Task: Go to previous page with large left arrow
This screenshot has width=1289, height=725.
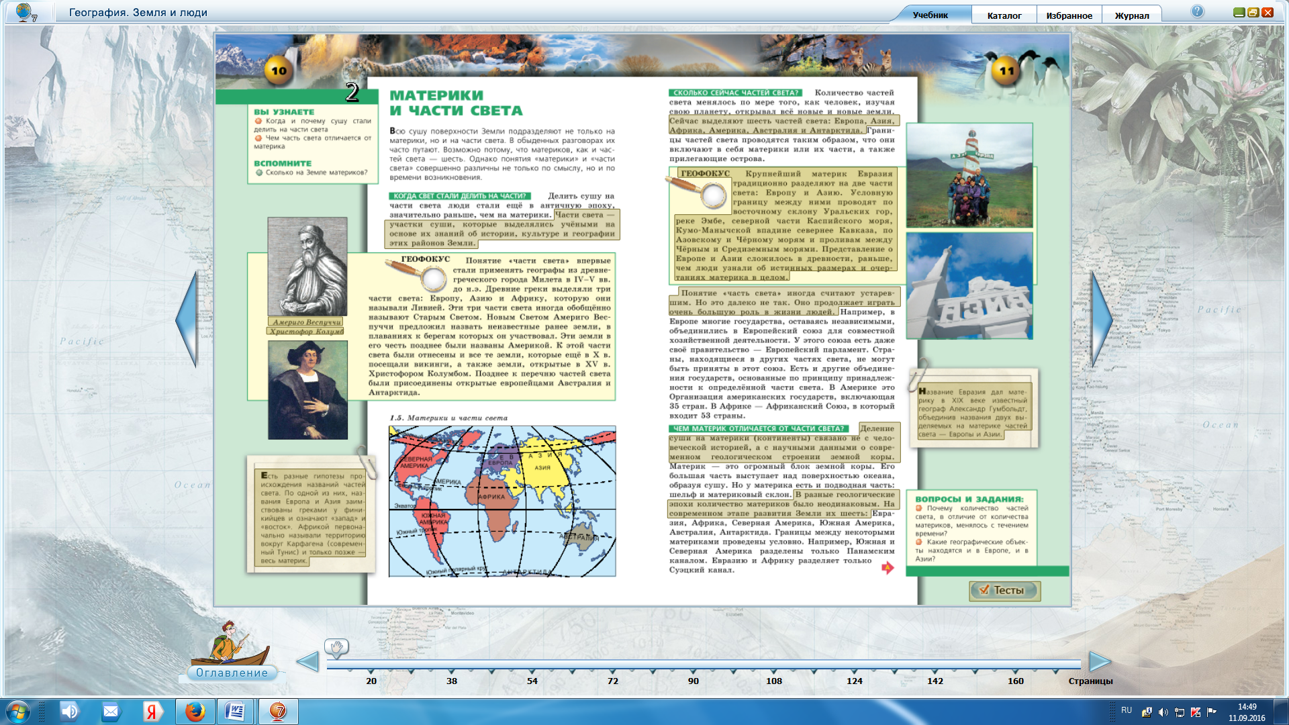Action: [187, 320]
